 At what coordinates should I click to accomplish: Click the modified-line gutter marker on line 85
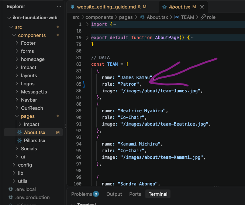(x=84, y=84)
